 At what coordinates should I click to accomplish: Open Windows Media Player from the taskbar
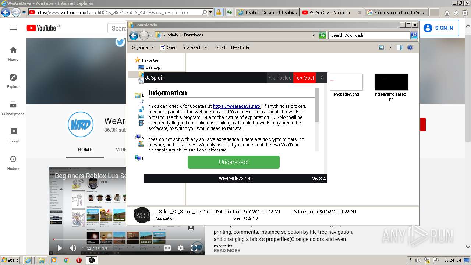click(54, 260)
